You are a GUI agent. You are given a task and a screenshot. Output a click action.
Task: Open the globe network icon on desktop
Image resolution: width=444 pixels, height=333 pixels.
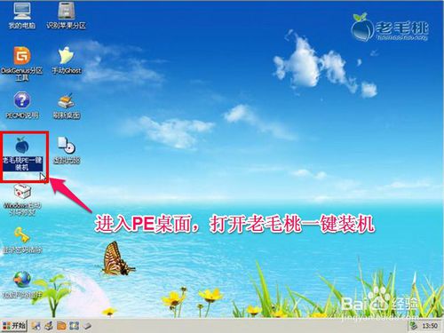click(21, 279)
